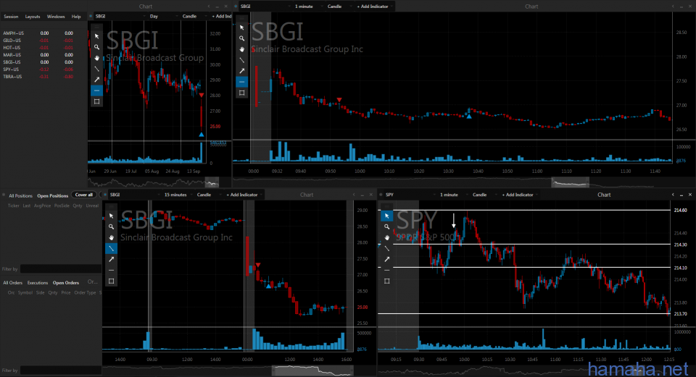Click the Filter by field in positions panel
The height and width of the screenshot is (377, 696).
pyautogui.click(x=61, y=269)
